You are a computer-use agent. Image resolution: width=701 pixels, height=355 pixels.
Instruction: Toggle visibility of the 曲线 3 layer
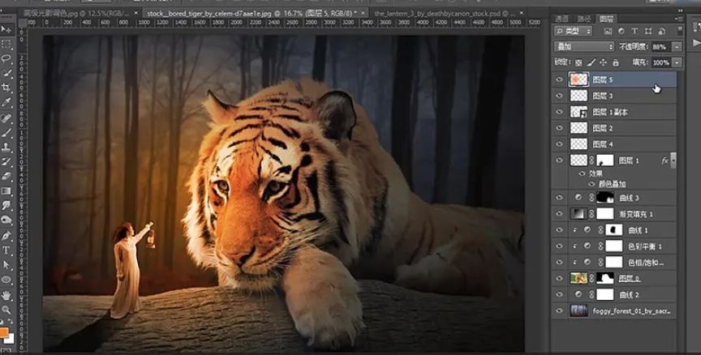[x=558, y=197]
